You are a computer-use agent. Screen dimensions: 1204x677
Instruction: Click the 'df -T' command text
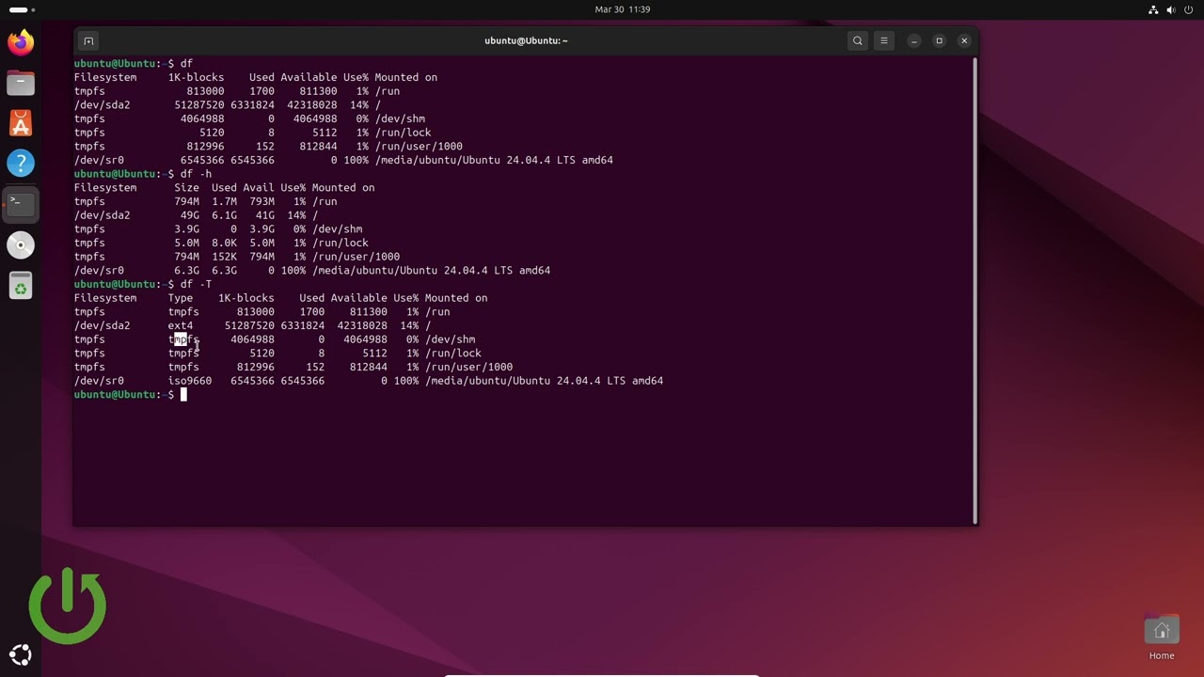tap(196, 284)
